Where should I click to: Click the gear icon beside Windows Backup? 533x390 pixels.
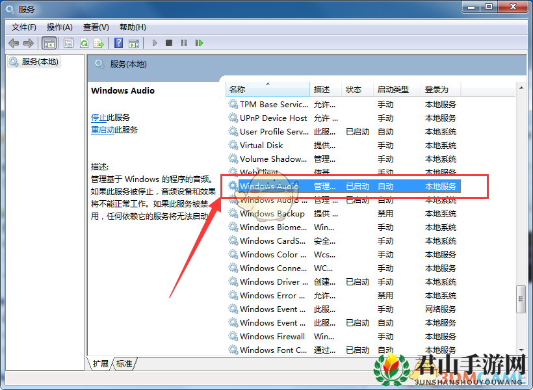click(233, 214)
